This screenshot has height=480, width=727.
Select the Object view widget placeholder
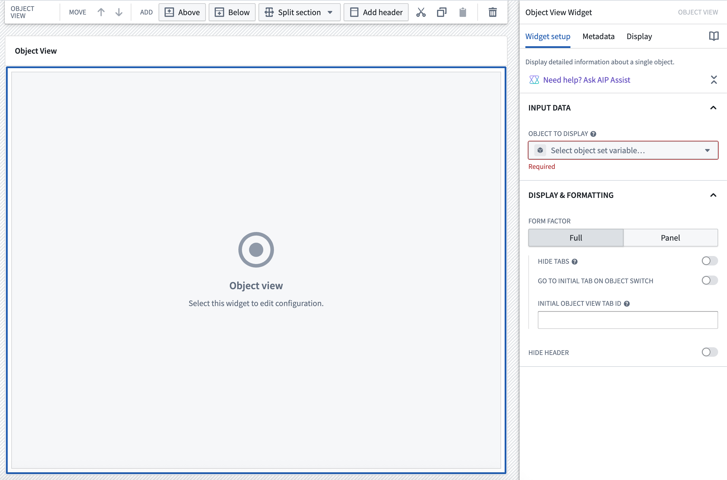(256, 270)
